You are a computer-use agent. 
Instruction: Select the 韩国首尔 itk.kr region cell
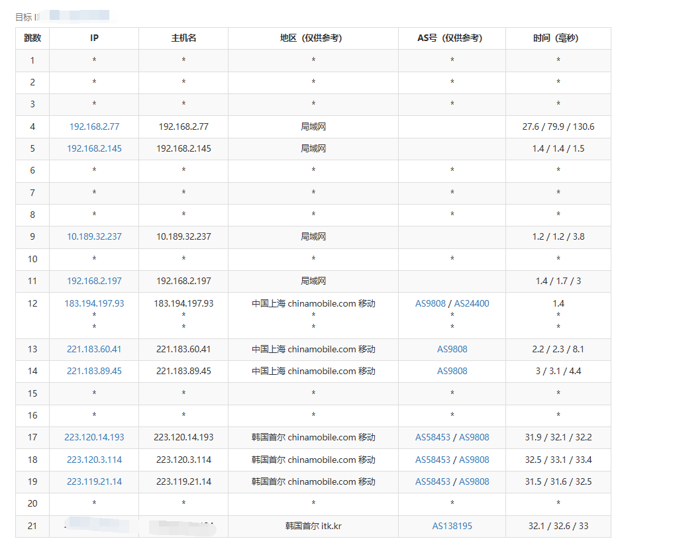click(313, 526)
